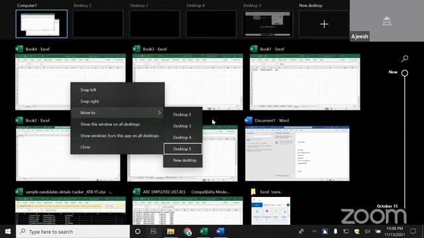Expand the Move to chevron arrow

click(159, 113)
